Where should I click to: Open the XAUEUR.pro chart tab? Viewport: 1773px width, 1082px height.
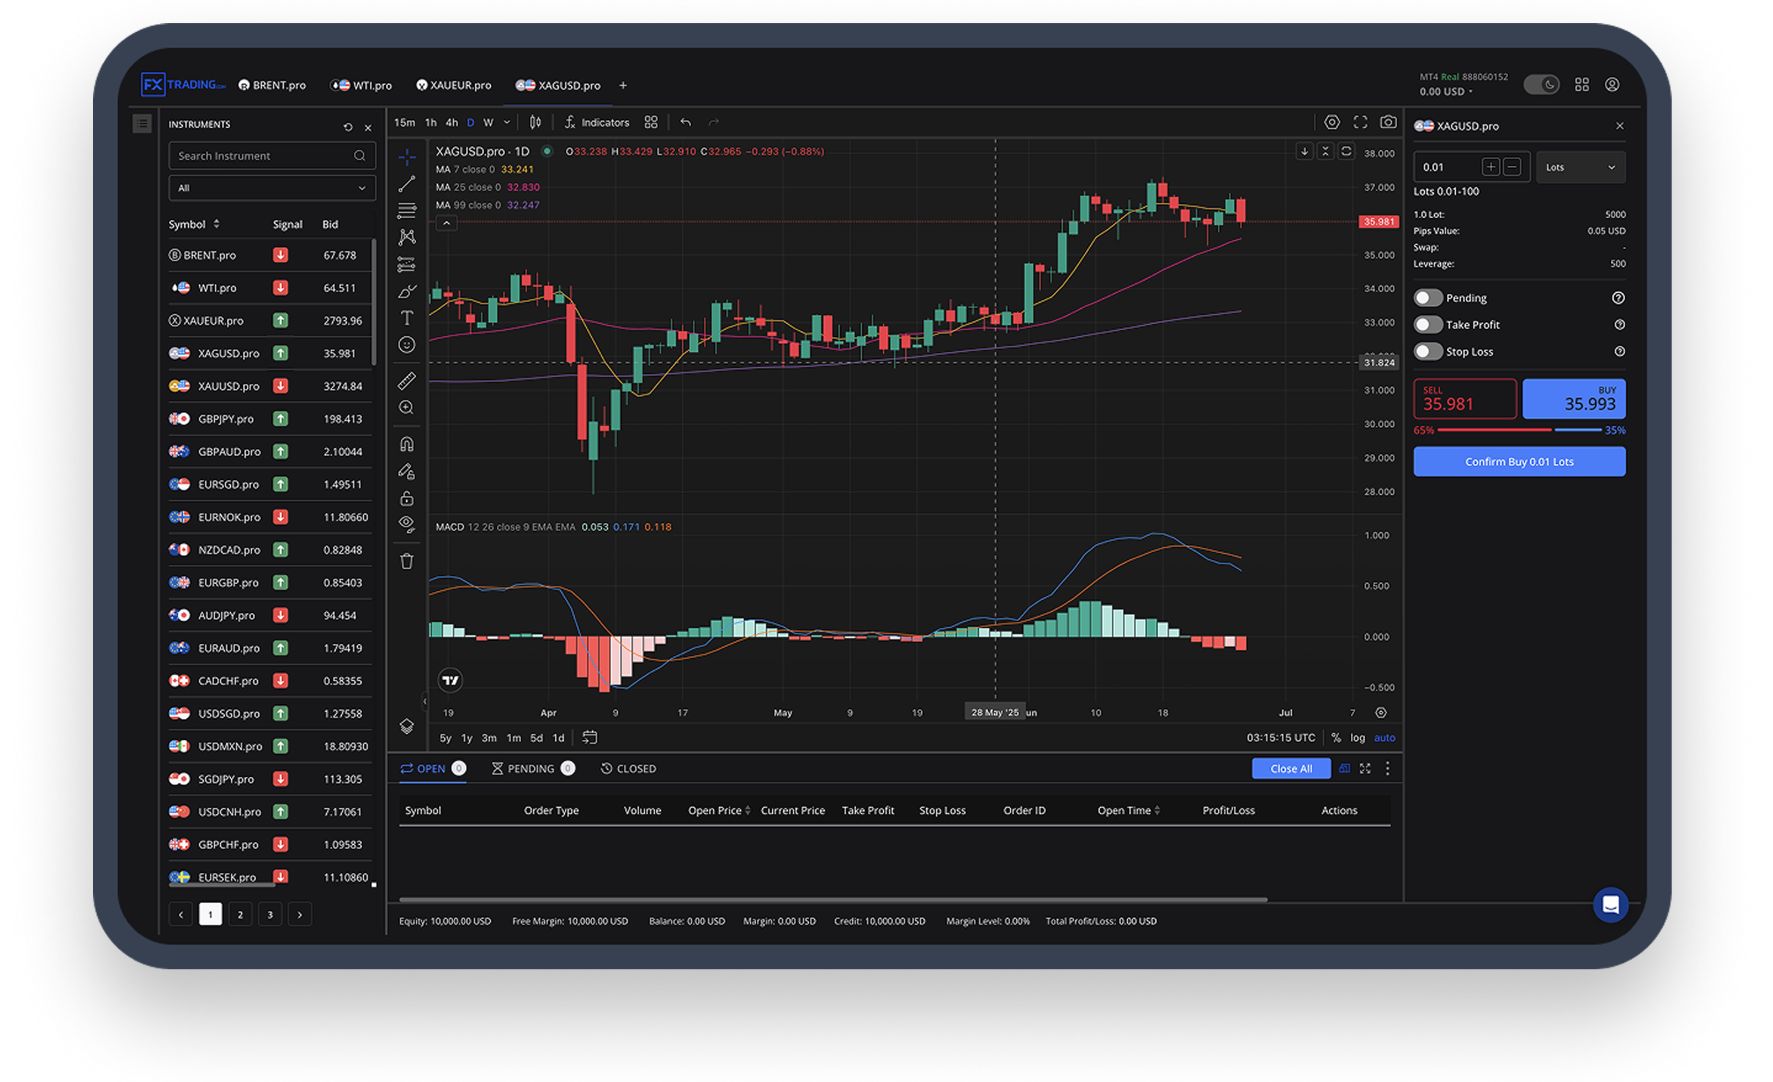(454, 85)
